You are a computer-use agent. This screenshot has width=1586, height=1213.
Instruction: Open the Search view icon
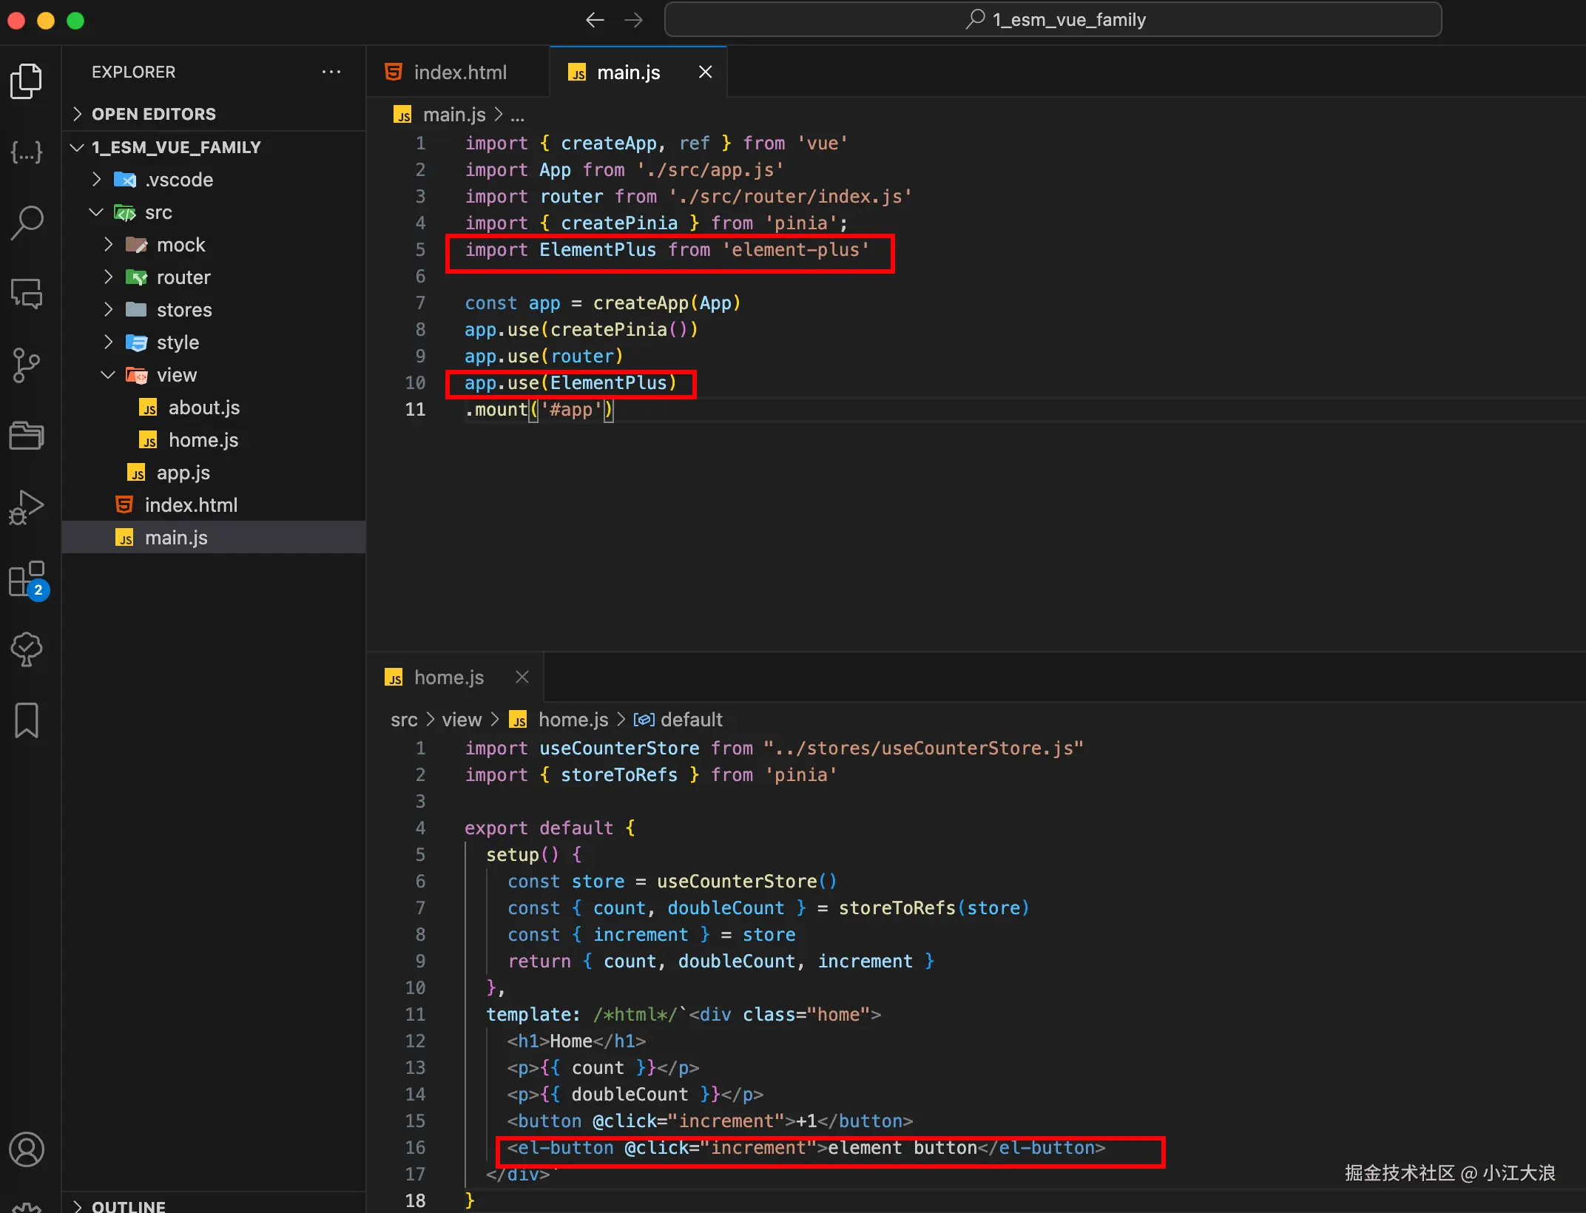click(27, 222)
